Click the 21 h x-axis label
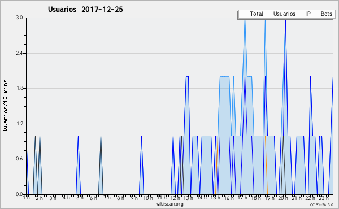The height and width of the screenshot is (209, 339). [x=297, y=198]
